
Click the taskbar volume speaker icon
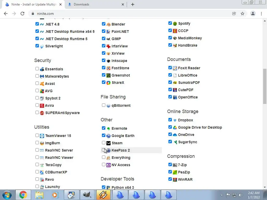(240, 195)
